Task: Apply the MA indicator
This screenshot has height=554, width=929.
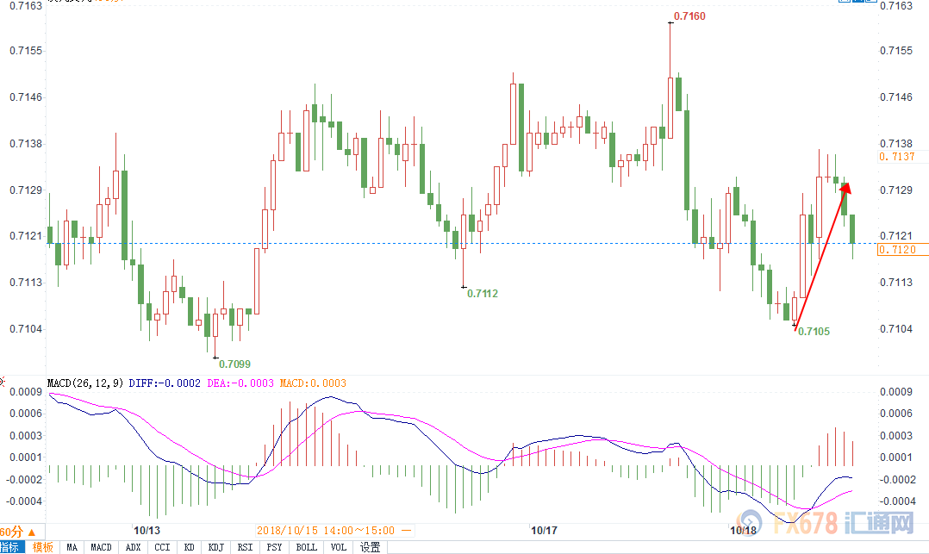Action: click(x=72, y=547)
